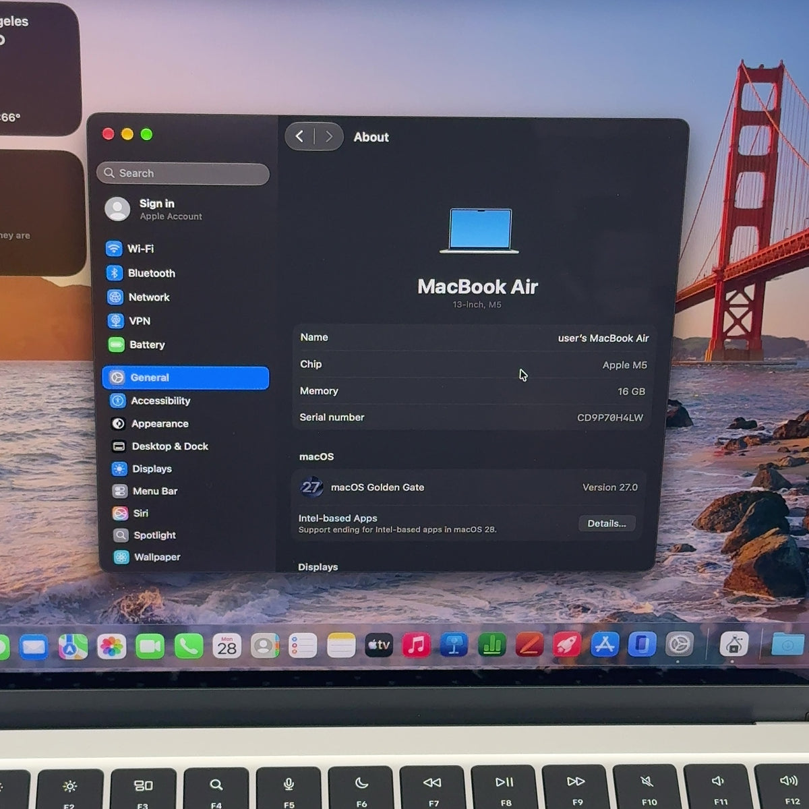Select System Settings gear in the Dock

(680, 645)
